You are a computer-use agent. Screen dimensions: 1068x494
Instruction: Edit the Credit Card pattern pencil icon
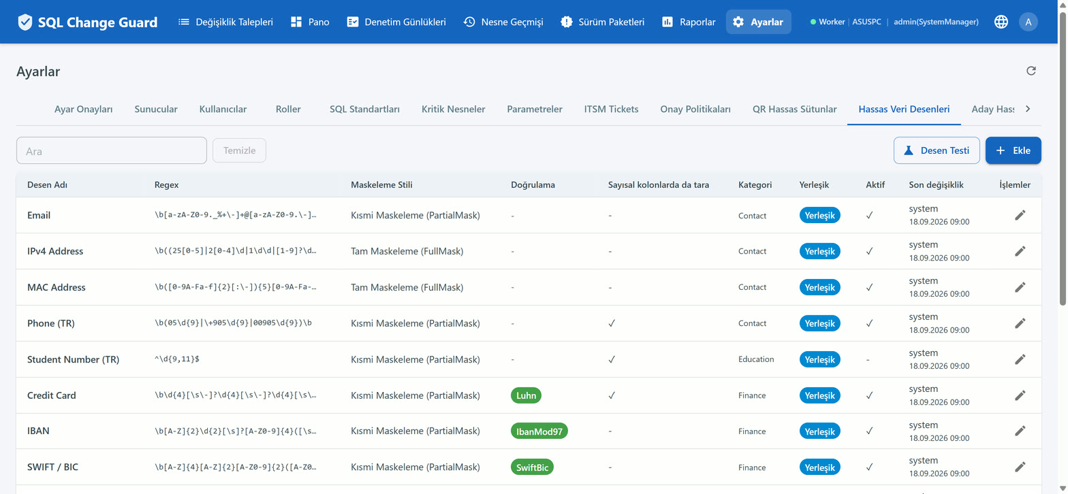point(1020,395)
